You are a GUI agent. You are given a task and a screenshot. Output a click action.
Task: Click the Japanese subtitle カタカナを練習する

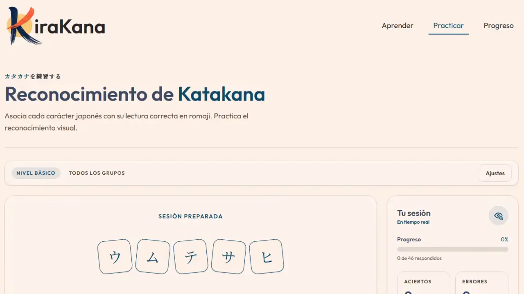click(33, 76)
